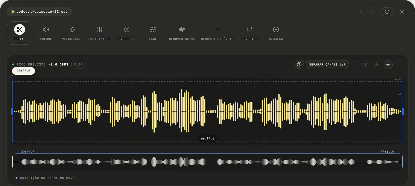
Task: Click the 00:14.0 end label above the overview
Action: point(387,152)
